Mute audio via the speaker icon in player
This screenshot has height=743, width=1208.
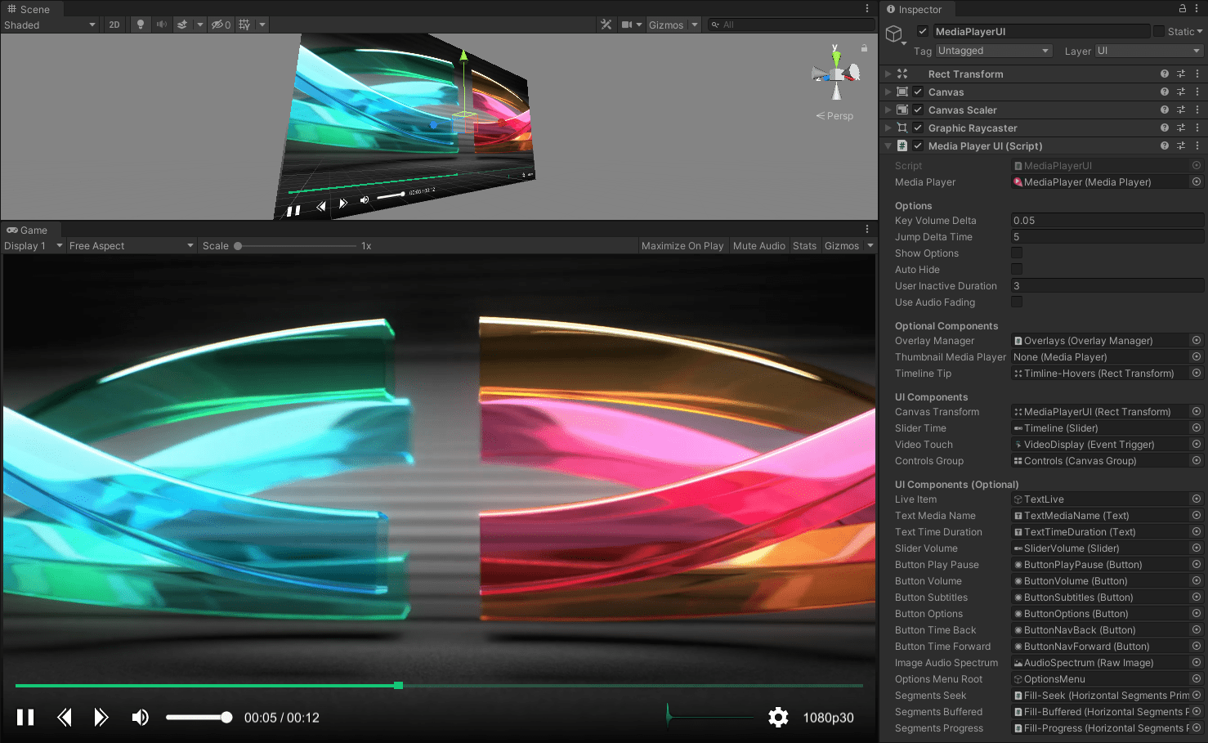click(x=140, y=717)
